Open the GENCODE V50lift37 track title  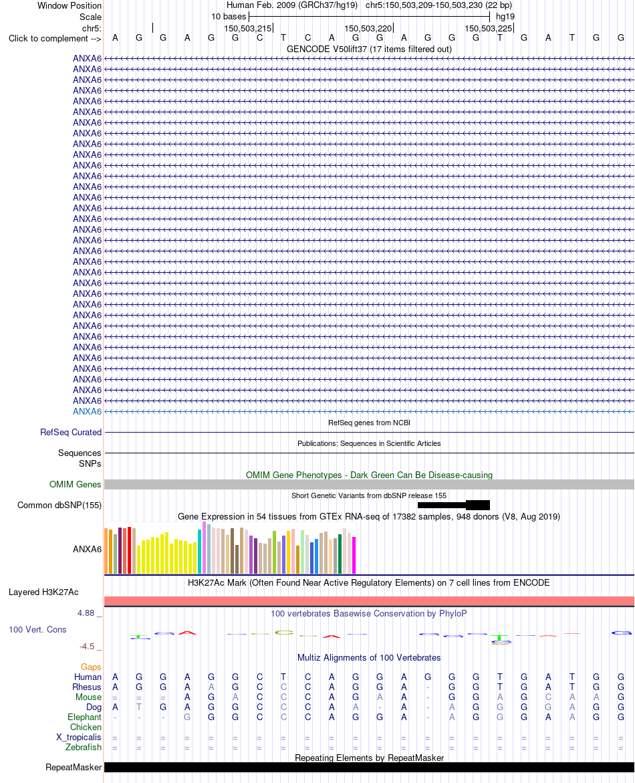[369, 49]
